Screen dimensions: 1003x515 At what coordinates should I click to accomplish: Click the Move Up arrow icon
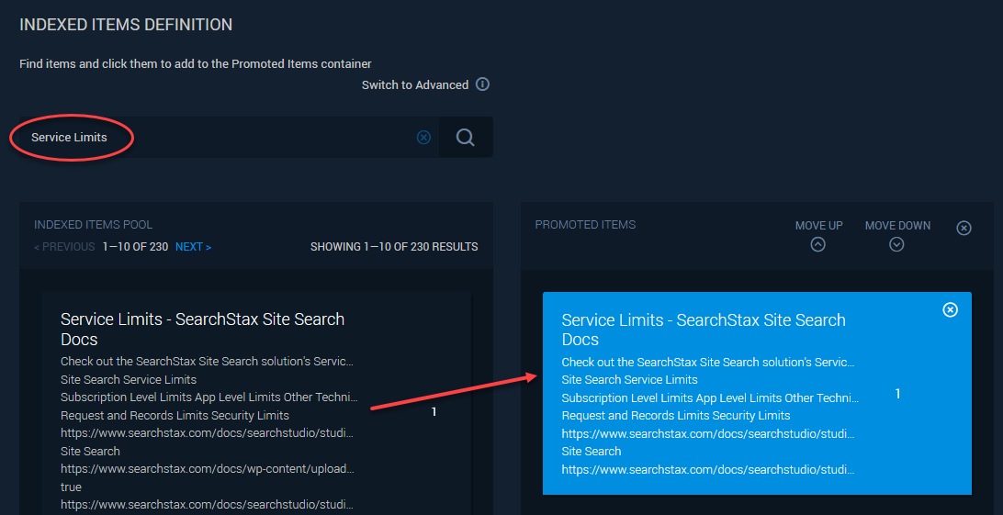[818, 244]
